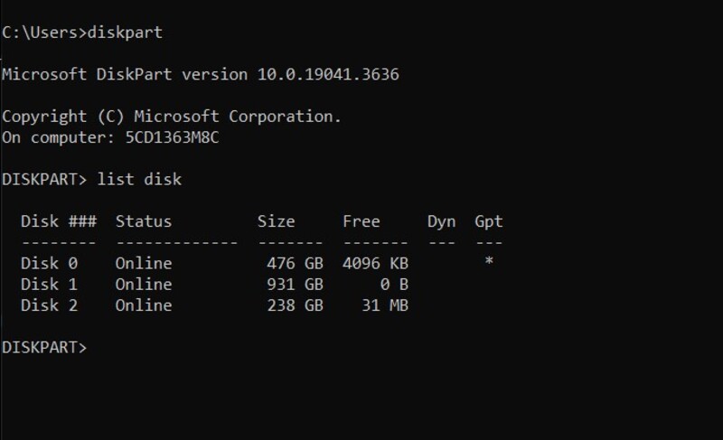
Task: Click the Status column header
Action: coord(143,221)
